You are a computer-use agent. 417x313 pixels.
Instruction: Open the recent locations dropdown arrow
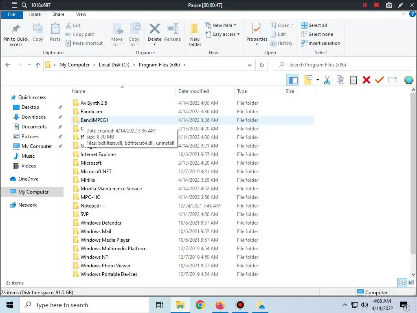pos(29,65)
